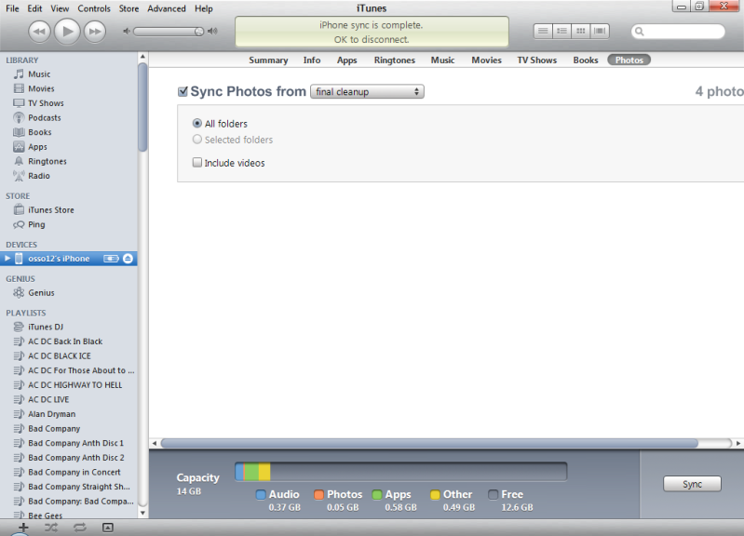Click the Capacity usage bar
Viewport: 744px width, 536px height.
pyautogui.click(x=401, y=472)
